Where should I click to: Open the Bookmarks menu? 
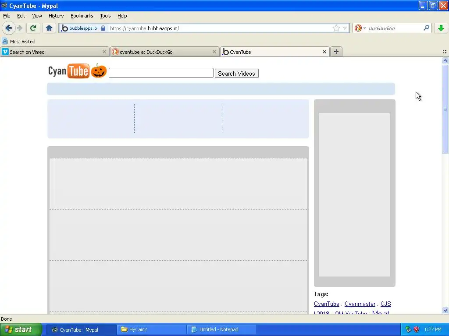pos(82,16)
